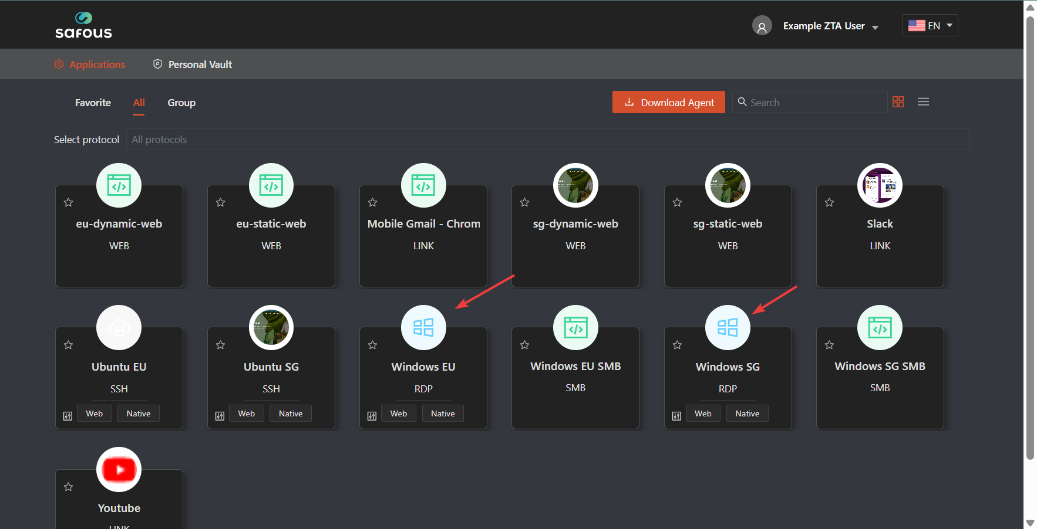Switch to grid view layout
Viewport: 1037px width, 529px height.
(x=898, y=101)
